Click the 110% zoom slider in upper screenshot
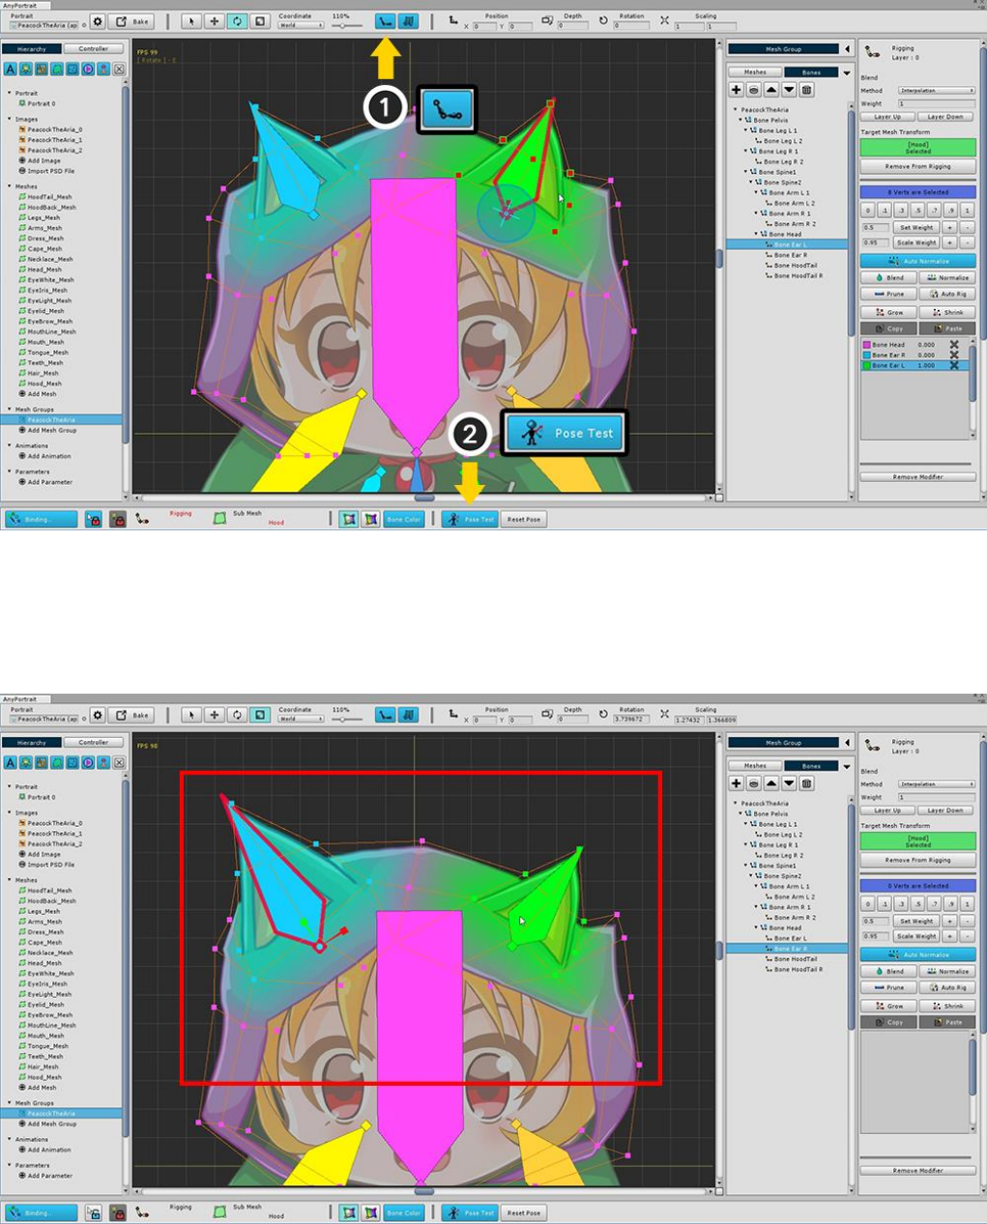The width and height of the screenshot is (987, 1224). 346,25
